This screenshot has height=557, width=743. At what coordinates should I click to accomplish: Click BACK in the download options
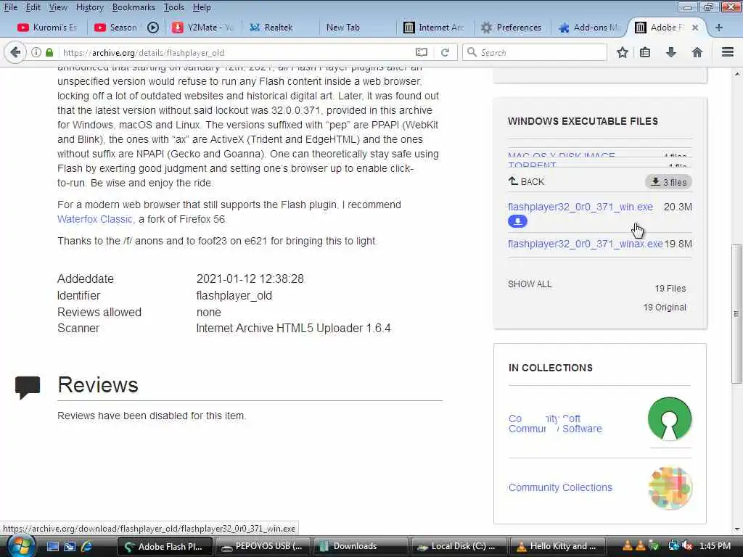[526, 181]
